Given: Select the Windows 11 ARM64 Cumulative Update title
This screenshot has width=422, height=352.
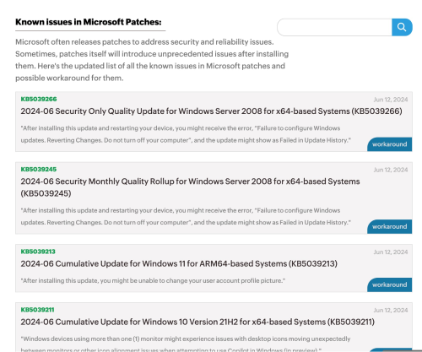Looking at the screenshot, I should click(x=179, y=263).
